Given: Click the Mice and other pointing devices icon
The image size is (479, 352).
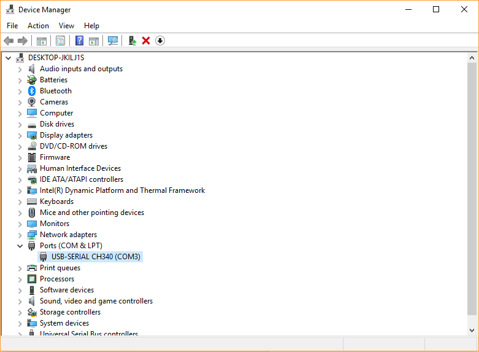Looking at the screenshot, I should click(32, 213).
